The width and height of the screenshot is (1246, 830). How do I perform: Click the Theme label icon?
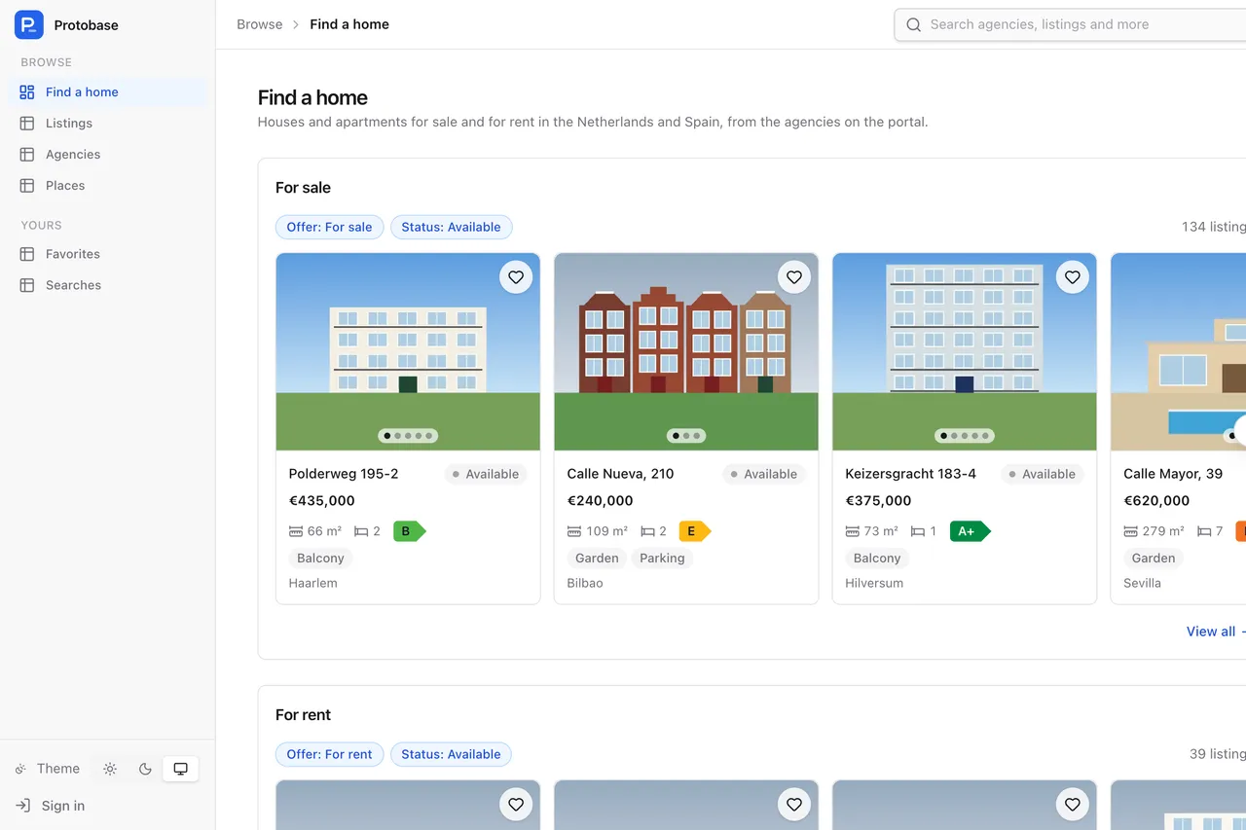coord(20,769)
